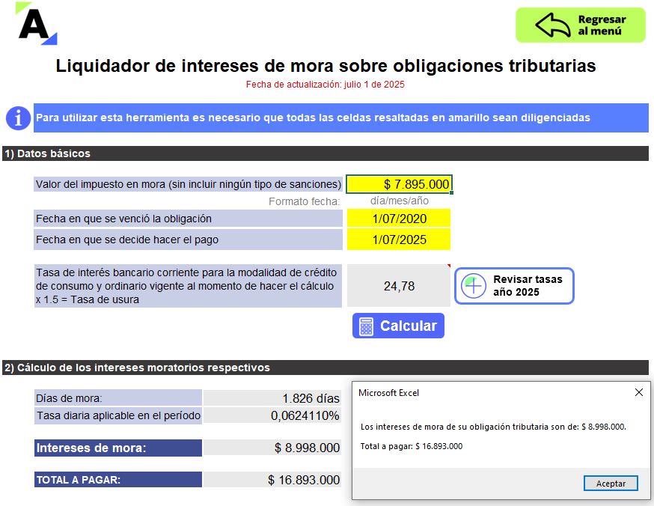
Task: Click the daily rate value 0,0624110%
Action: [305, 415]
